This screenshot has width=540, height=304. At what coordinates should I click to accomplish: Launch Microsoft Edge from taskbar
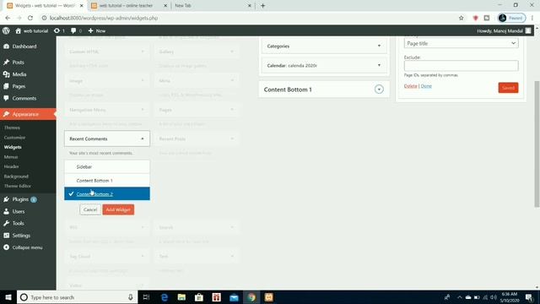(165, 297)
